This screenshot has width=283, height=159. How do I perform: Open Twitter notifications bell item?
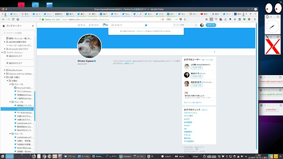(105, 25)
